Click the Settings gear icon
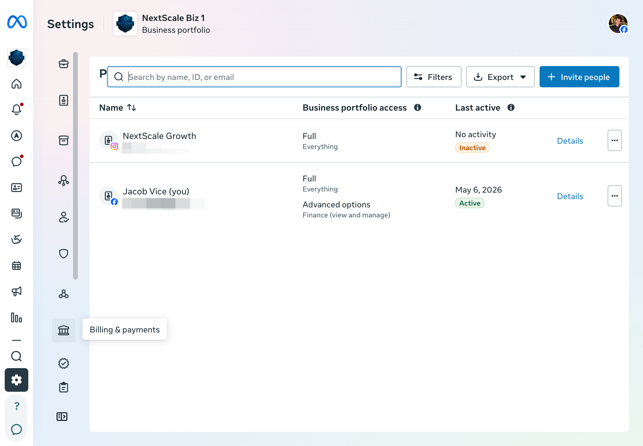The width and height of the screenshot is (643, 446). point(17,380)
